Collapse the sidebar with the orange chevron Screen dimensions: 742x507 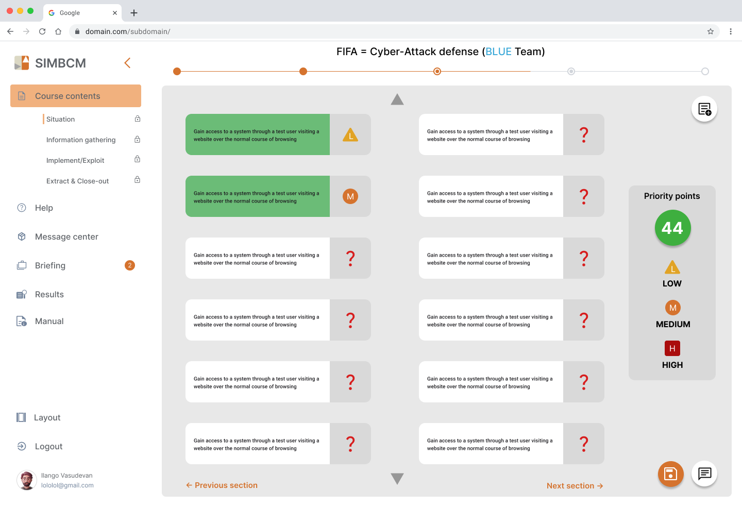pyautogui.click(x=127, y=63)
